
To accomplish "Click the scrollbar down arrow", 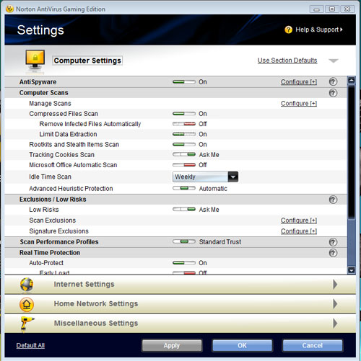I will click(352, 270).
